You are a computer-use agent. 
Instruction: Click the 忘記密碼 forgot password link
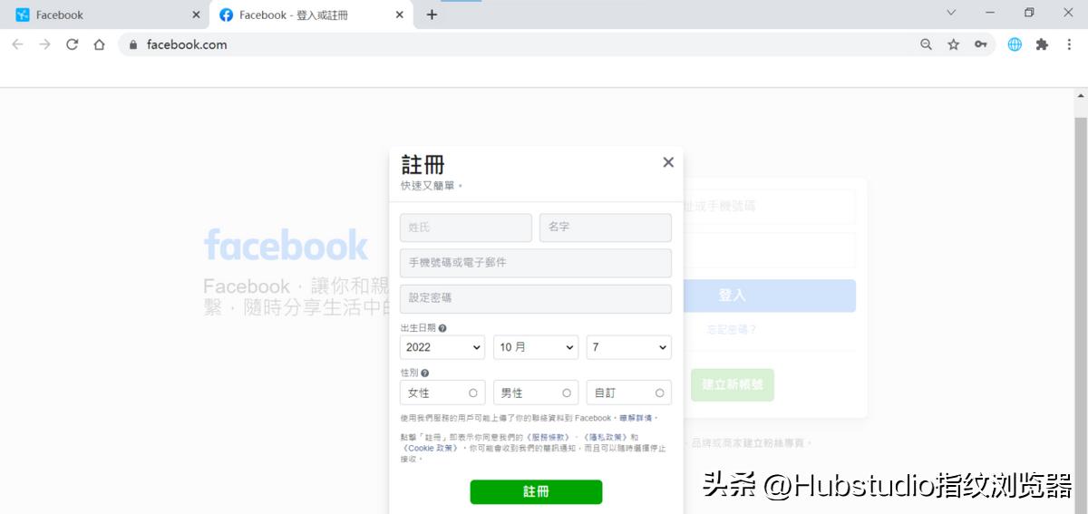(x=732, y=330)
